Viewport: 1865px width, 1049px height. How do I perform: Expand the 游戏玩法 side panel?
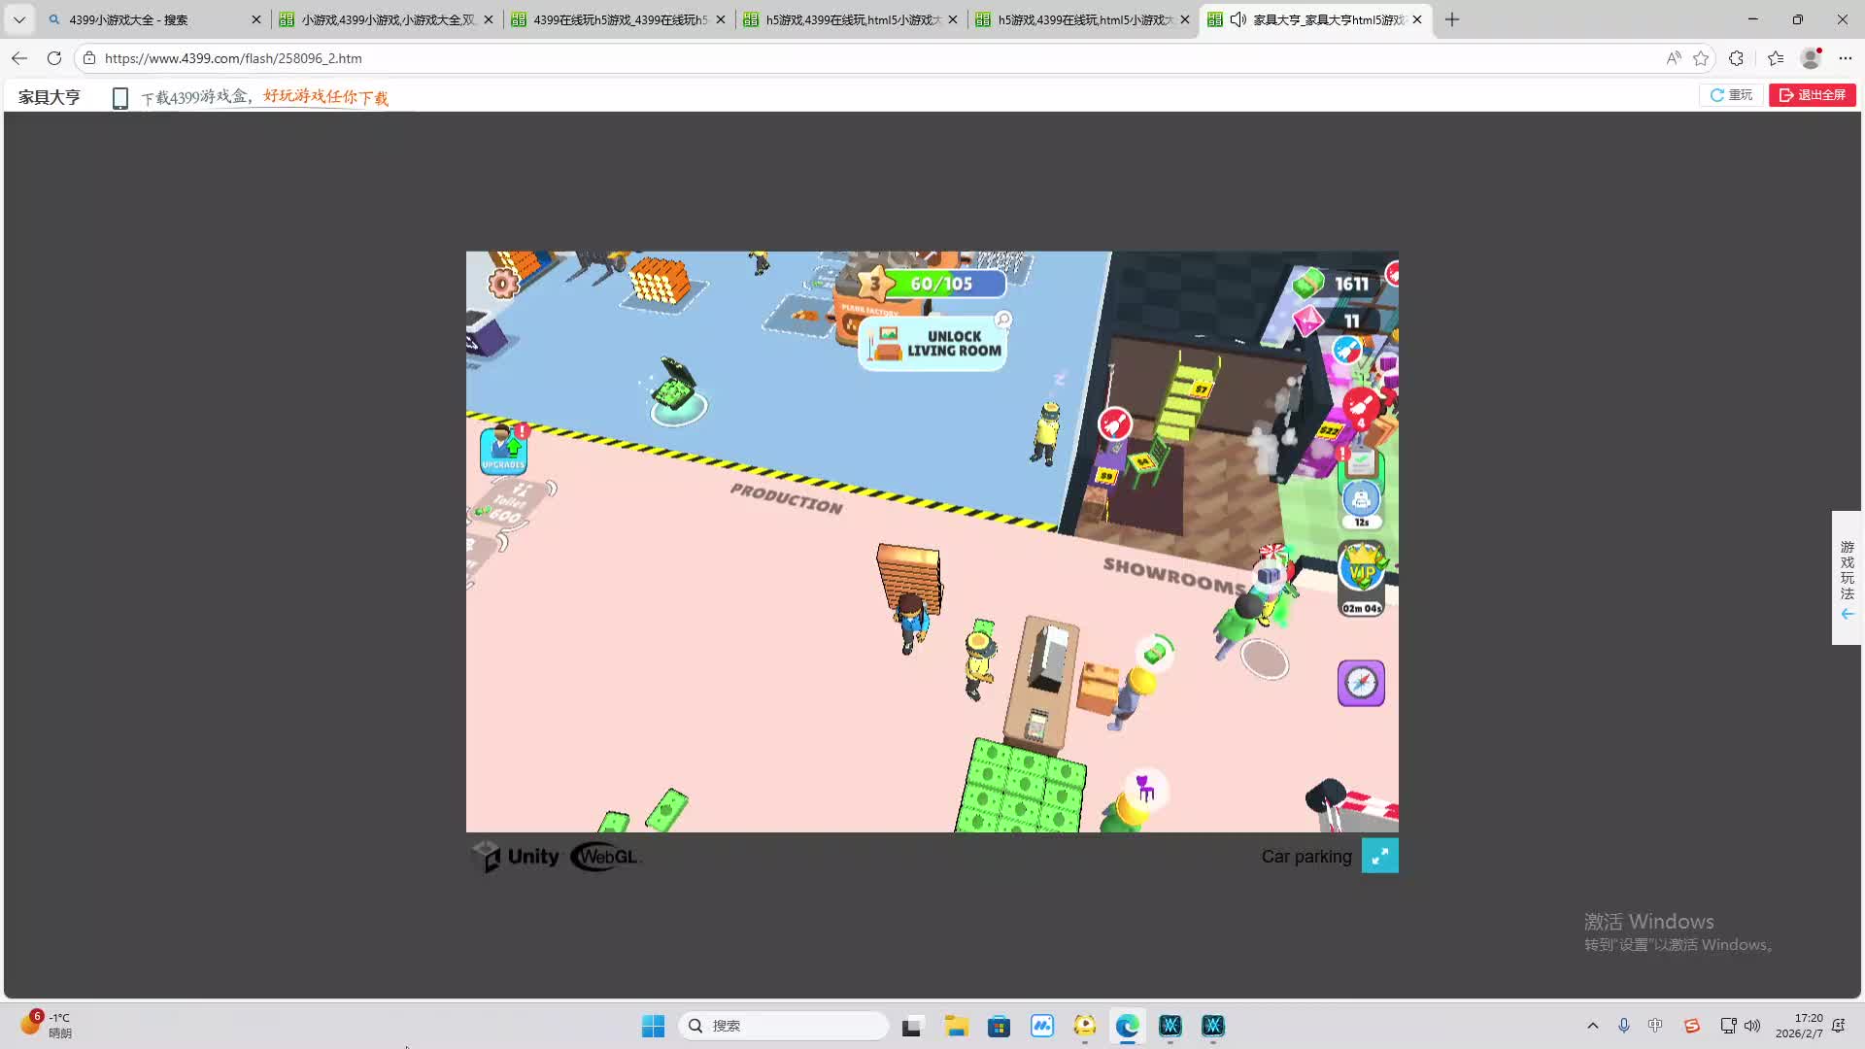[1847, 578]
